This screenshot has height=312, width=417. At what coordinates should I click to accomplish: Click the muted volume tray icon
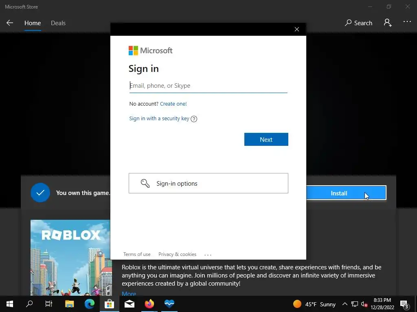click(x=364, y=304)
